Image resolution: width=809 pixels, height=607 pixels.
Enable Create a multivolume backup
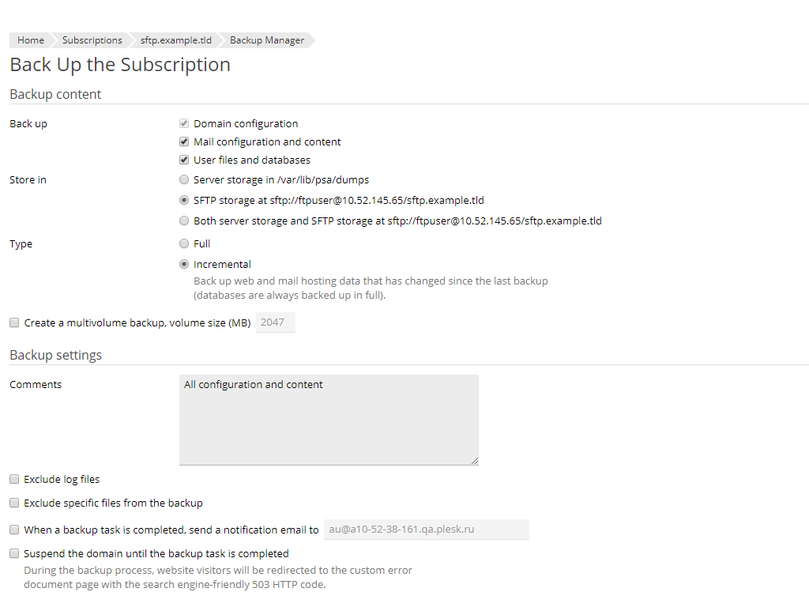pos(14,323)
